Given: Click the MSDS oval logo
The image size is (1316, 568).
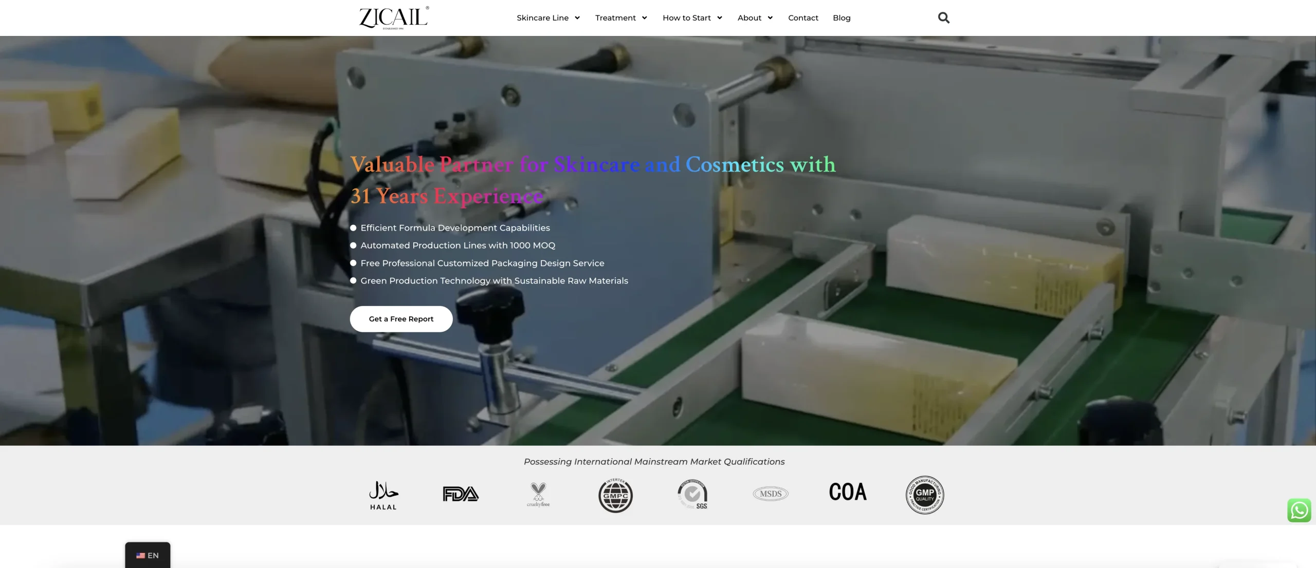Looking at the screenshot, I should pyautogui.click(x=771, y=494).
